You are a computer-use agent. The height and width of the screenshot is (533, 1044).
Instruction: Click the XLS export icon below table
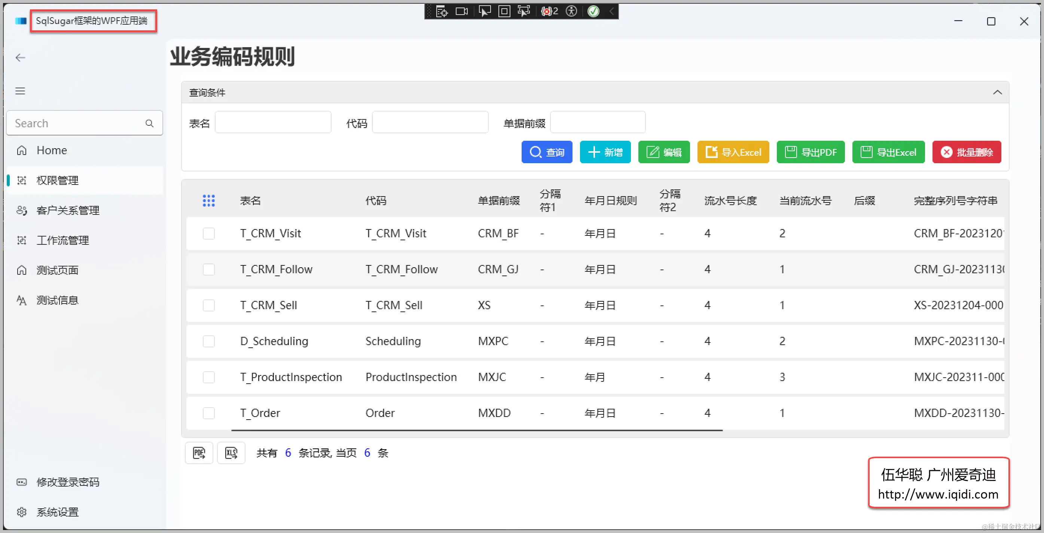[x=231, y=453]
